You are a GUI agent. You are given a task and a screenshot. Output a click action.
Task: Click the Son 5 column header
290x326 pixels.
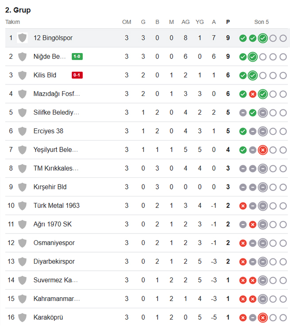tap(262, 22)
